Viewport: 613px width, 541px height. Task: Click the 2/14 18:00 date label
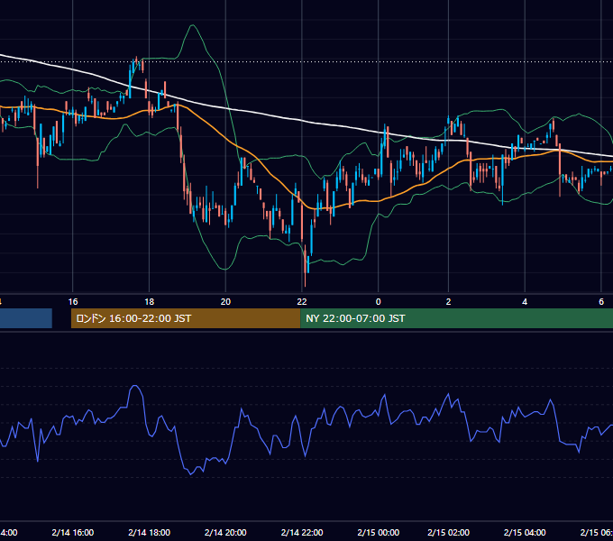pos(150,532)
